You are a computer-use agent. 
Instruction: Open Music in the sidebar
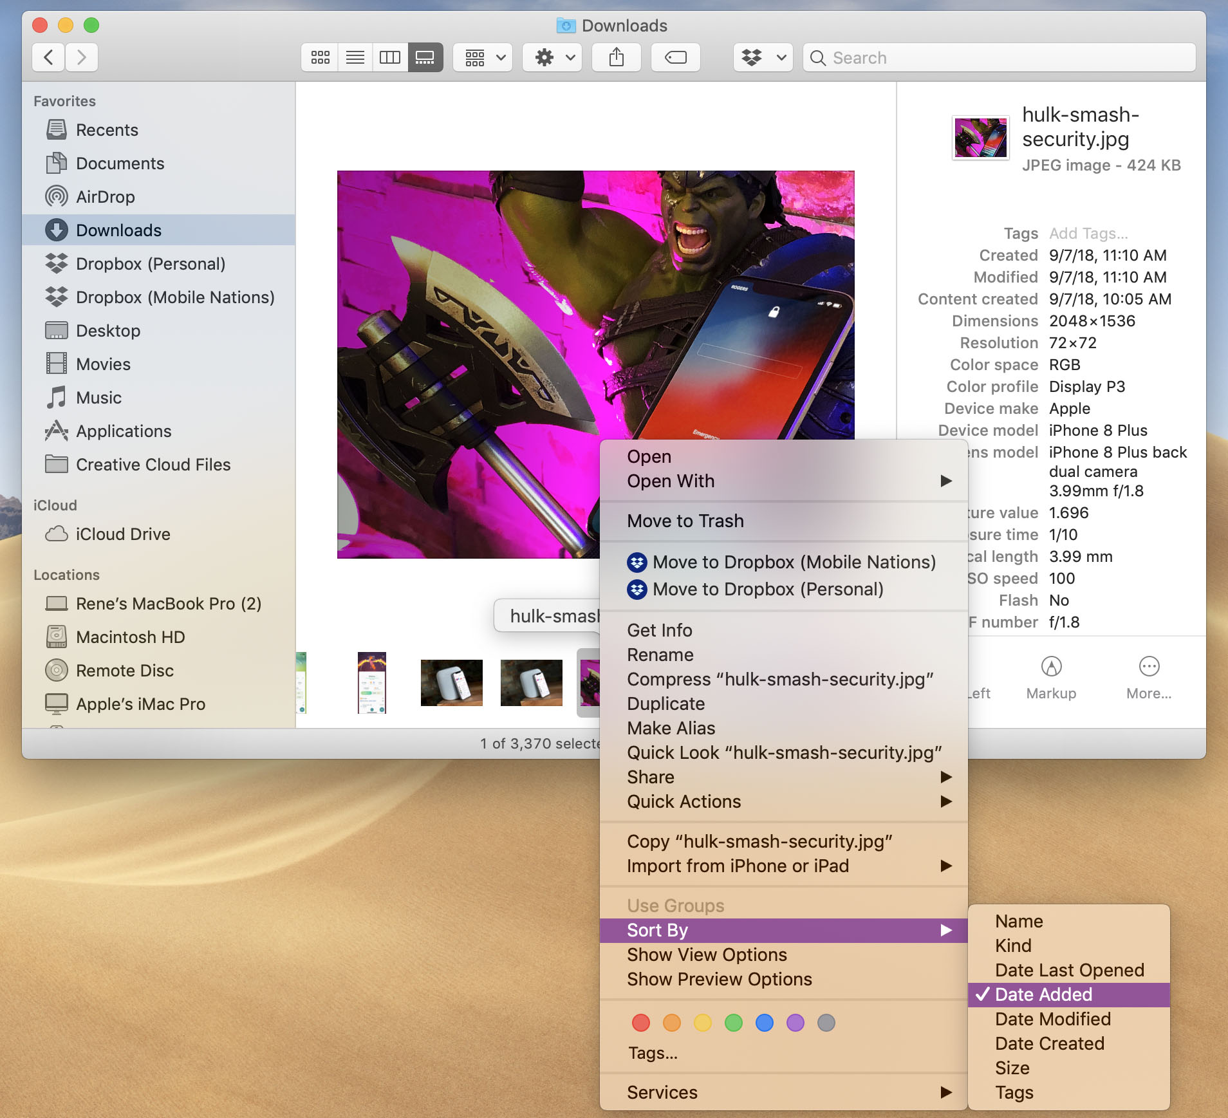pos(158,397)
